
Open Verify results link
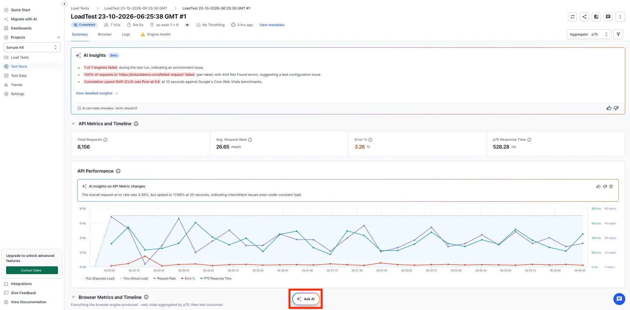pos(126,108)
